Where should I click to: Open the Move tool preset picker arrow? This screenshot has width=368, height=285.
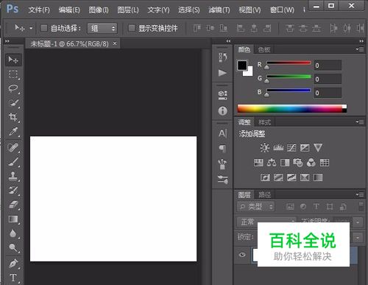(31, 28)
